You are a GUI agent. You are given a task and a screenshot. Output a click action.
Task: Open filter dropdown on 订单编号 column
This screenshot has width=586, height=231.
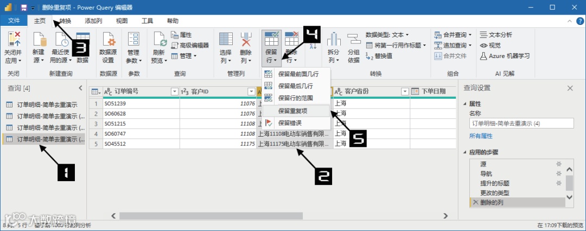coord(175,92)
